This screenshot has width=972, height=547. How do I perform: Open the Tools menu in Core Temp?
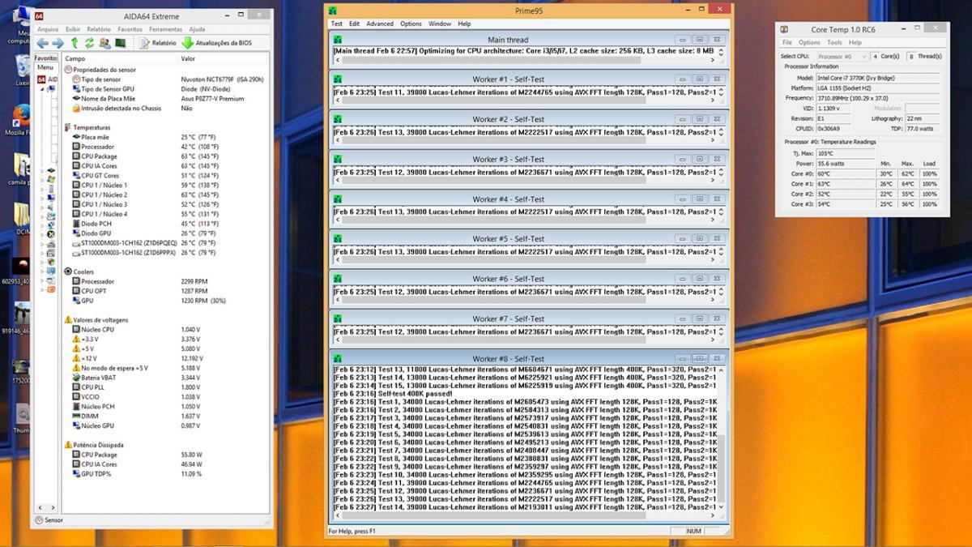[834, 42]
